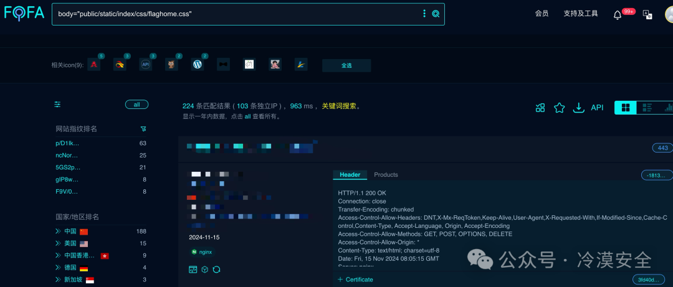Screen dimensions: 673x287
Task: Click the -1813... hash badge
Action: coord(657,176)
